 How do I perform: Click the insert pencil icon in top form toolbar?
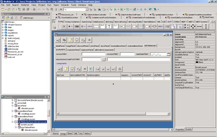[71, 40]
